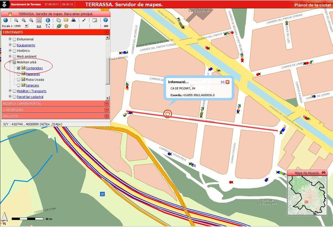Enable the Històrics layer checkbox
The image size is (333, 227).
(x=14, y=51)
